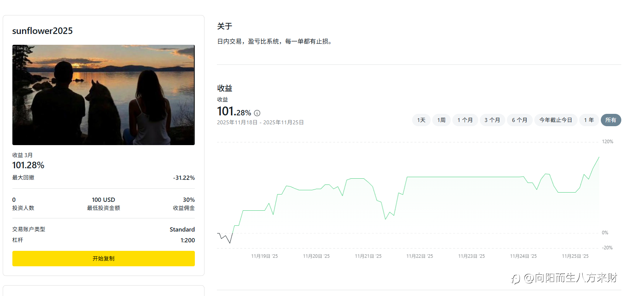Click the info icon beside 101.28%

[x=257, y=113]
